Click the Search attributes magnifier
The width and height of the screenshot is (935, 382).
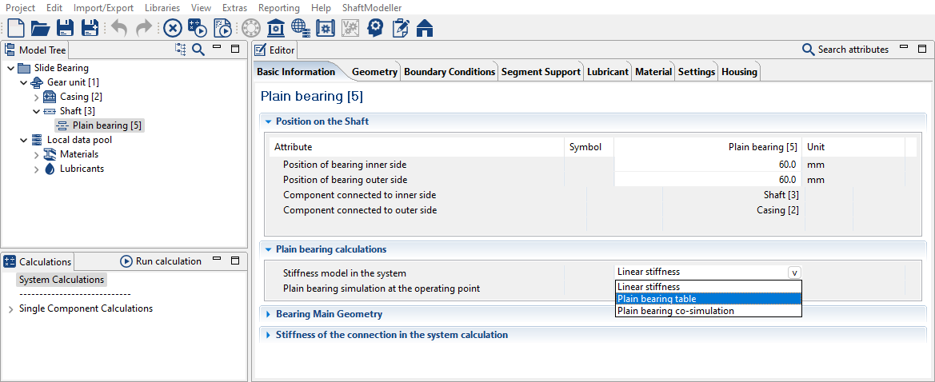[808, 50]
